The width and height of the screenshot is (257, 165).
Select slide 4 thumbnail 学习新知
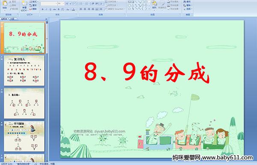24,136
